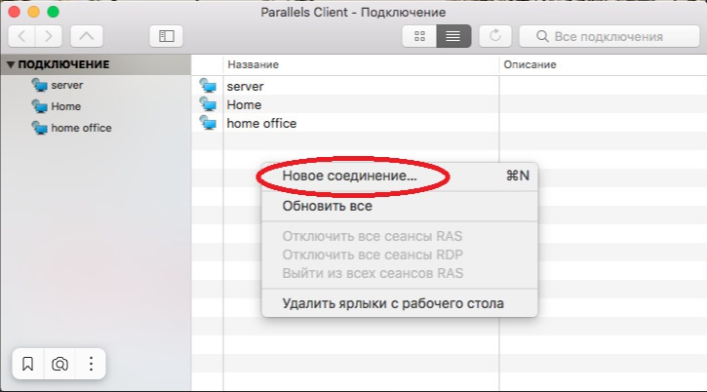
Task: Choose 'Новое соединение...' from context menu
Action: (349, 176)
